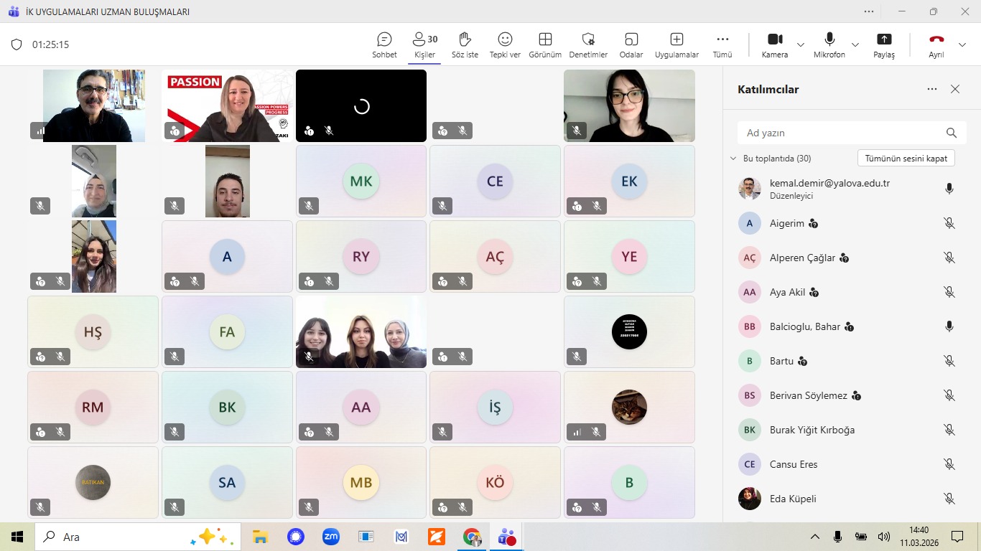Collapse the Bu toplantıda (30) section
The height and width of the screenshot is (551, 981).
[x=733, y=159]
